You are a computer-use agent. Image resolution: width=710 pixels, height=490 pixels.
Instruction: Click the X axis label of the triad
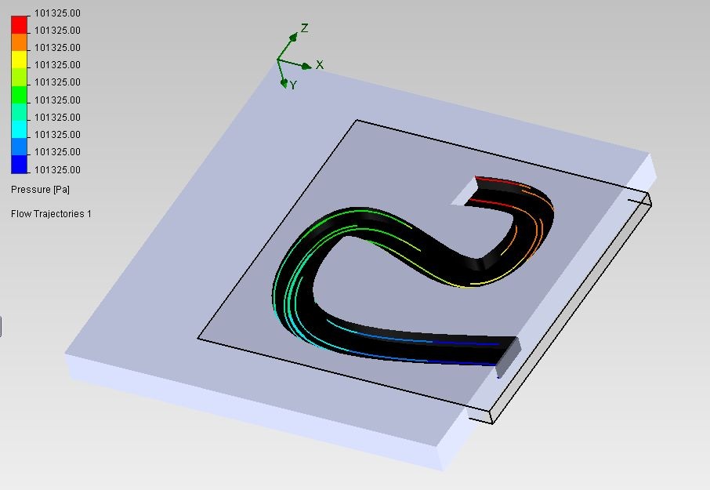(320, 65)
